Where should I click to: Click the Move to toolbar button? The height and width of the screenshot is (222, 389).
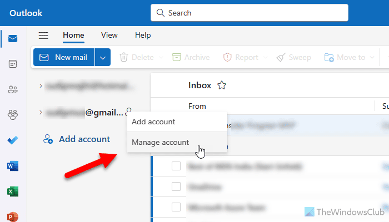[345, 57]
